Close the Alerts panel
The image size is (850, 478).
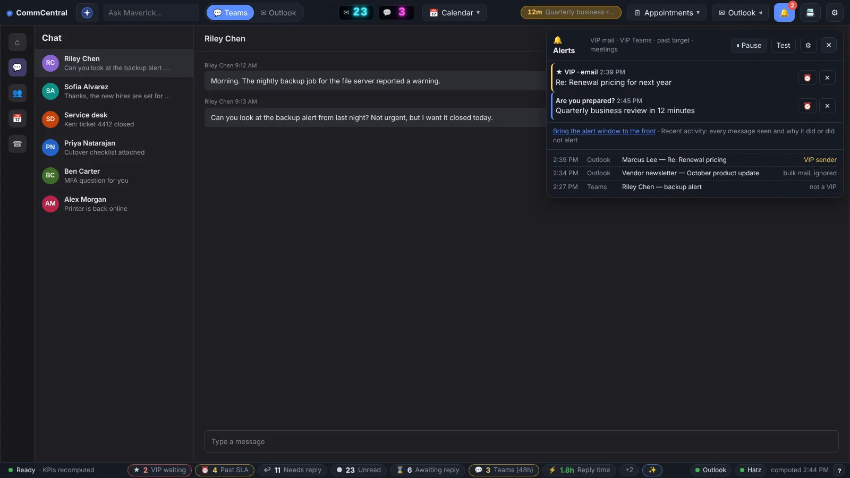(x=829, y=45)
